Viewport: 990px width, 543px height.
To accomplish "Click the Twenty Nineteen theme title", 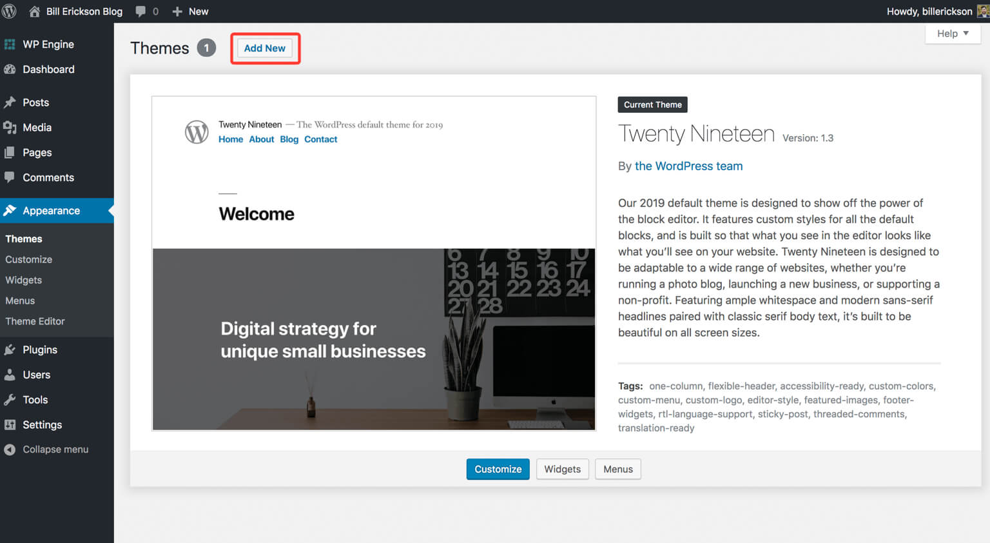I will tap(696, 133).
